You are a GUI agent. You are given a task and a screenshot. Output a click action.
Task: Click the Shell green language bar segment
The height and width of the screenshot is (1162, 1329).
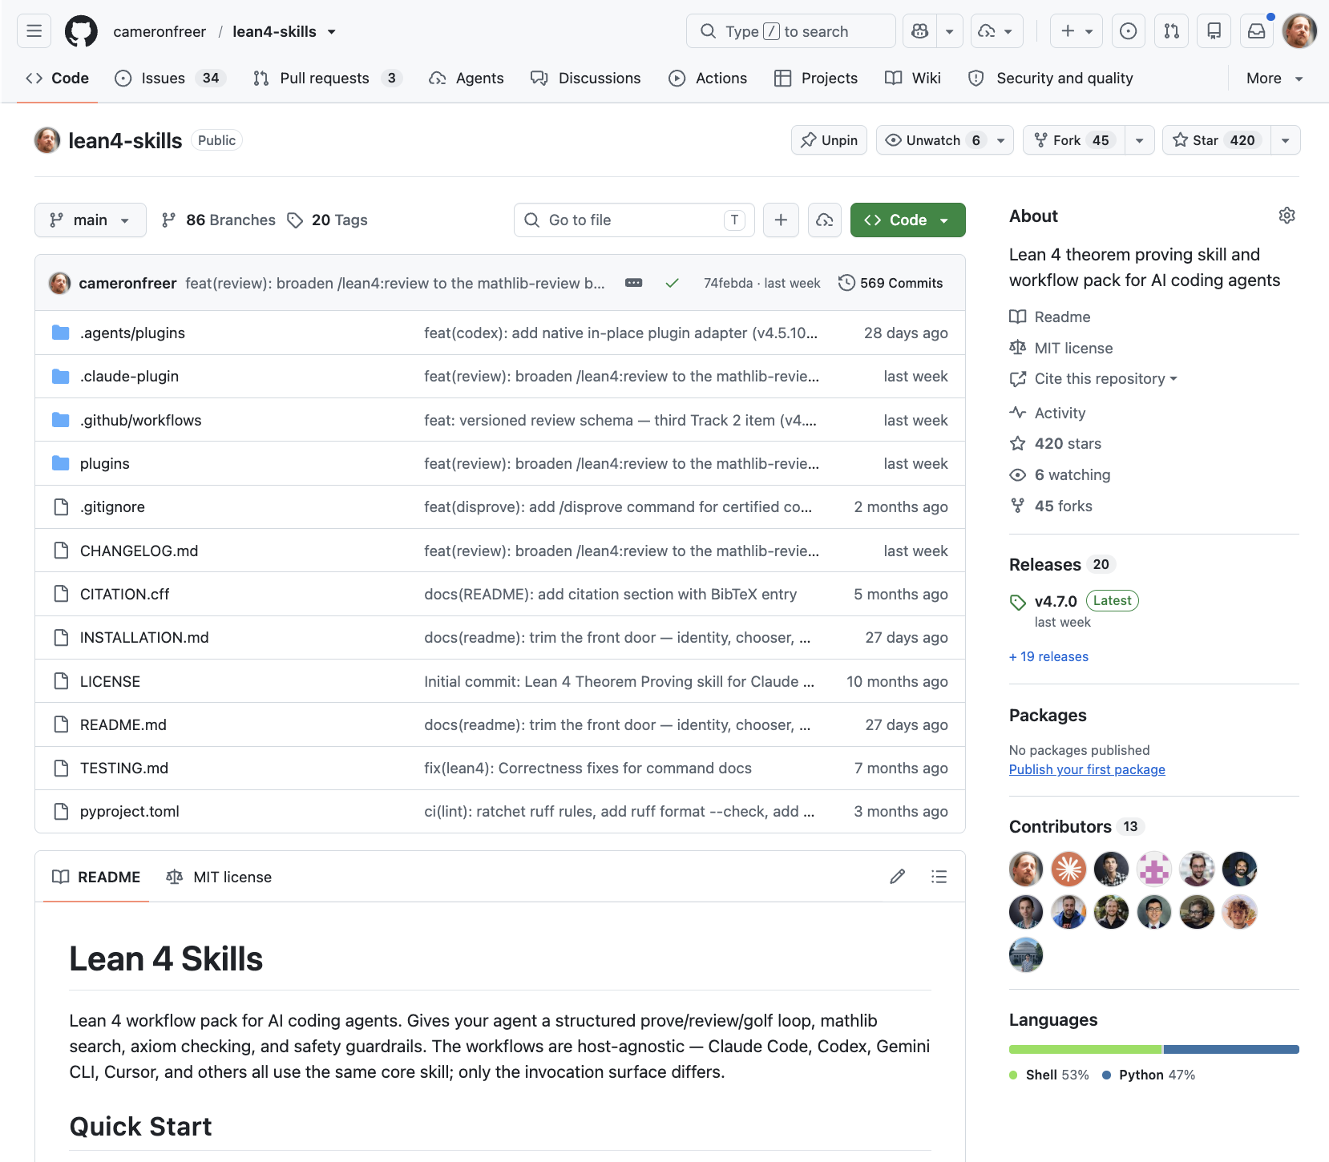coord(1085,1049)
